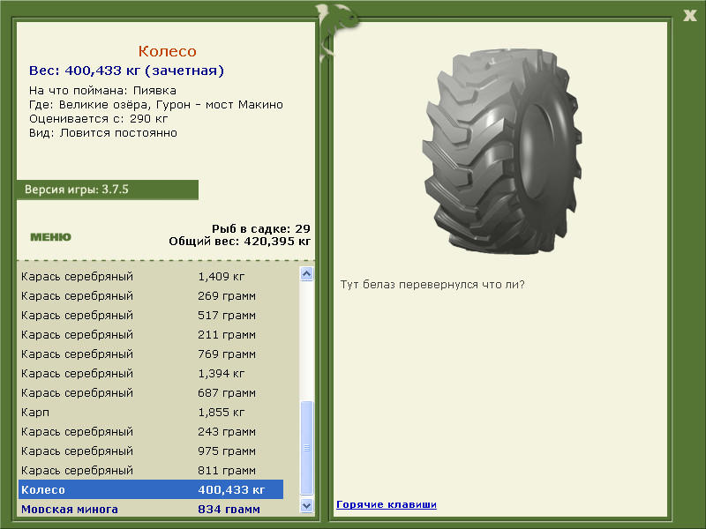This screenshot has width=706, height=529.
Task: Click the Версия игры: 3.7.5 banner
Action: 108,190
